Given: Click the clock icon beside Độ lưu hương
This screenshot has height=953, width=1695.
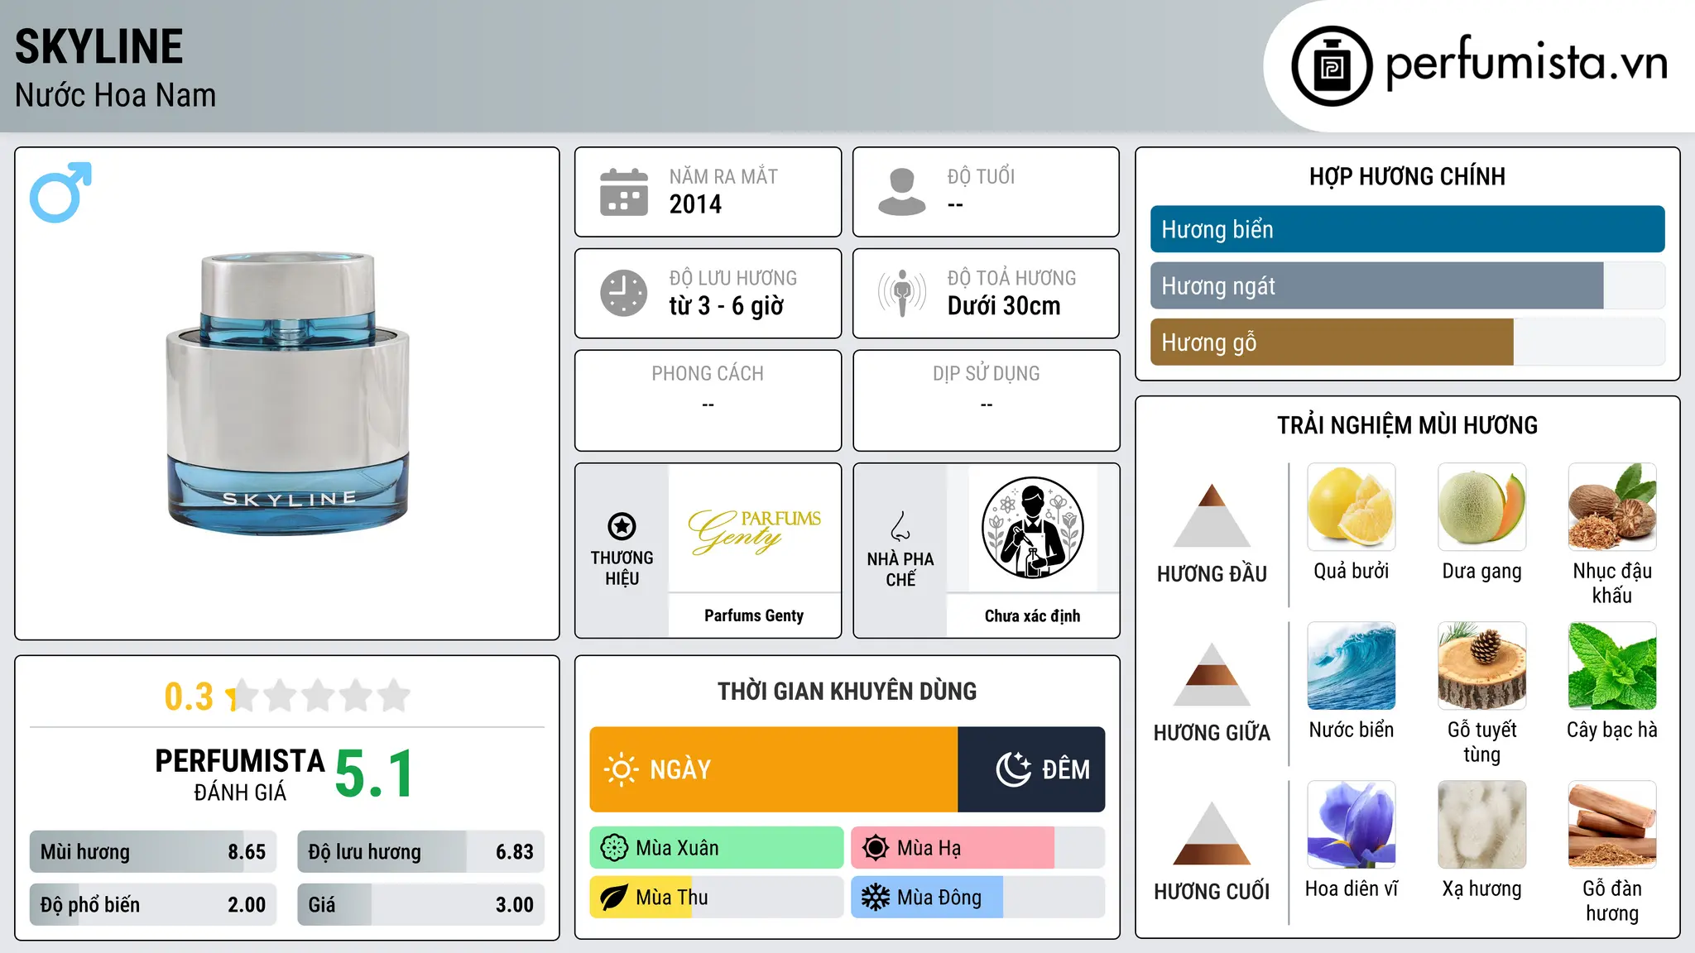Looking at the screenshot, I should [x=624, y=293].
